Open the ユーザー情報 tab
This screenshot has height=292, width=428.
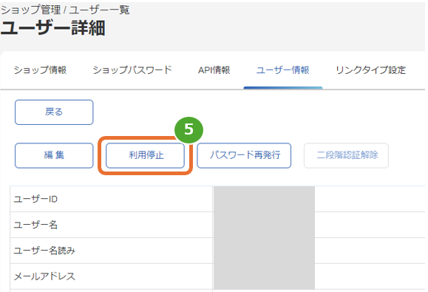click(x=283, y=70)
